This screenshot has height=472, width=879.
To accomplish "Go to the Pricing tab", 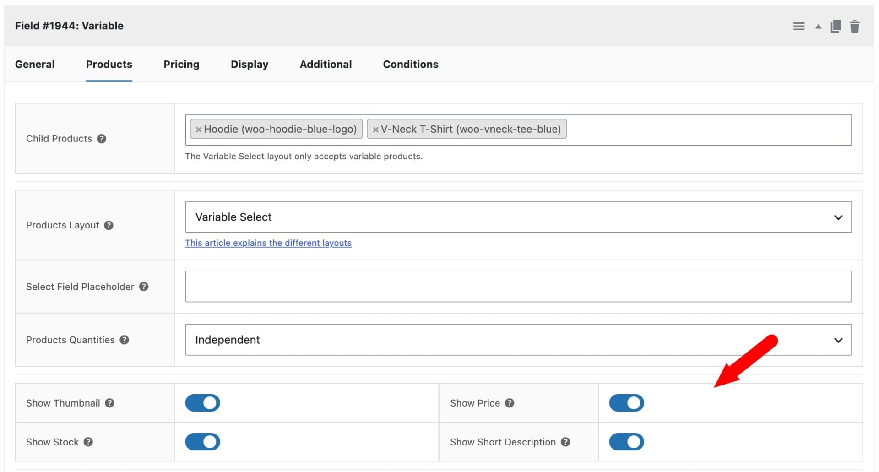I will 181,65.
